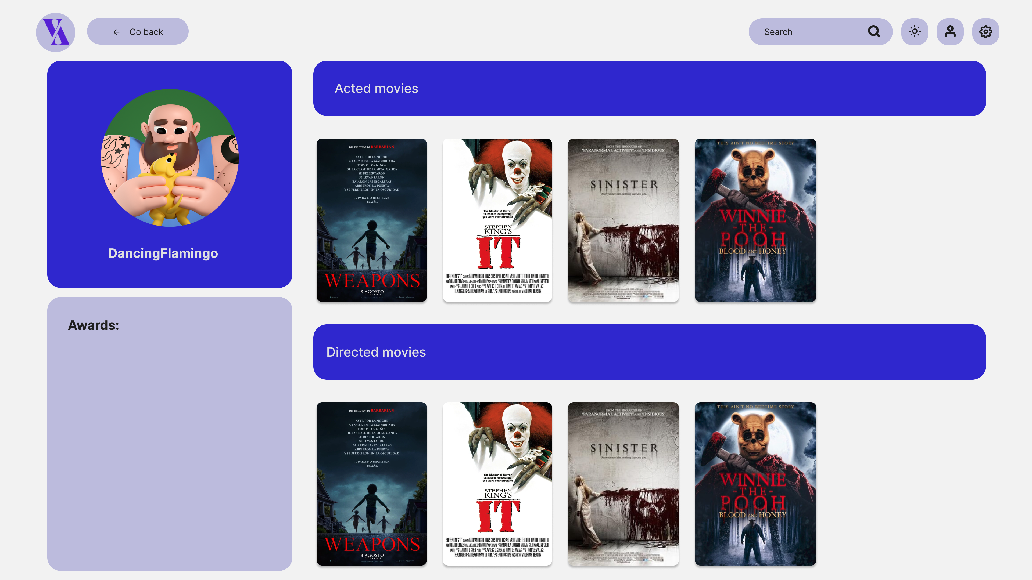Select IT poster in Directed movies
1032x580 pixels.
click(x=497, y=484)
